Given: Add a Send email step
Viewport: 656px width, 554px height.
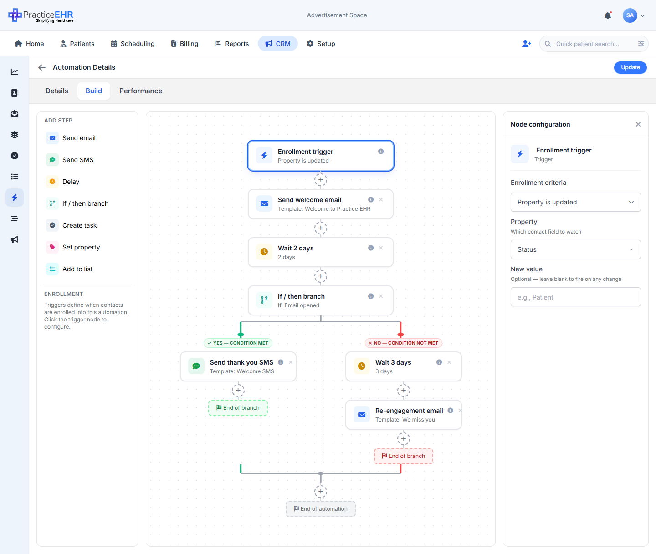Looking at the screenshot, I should pos(87,138).
